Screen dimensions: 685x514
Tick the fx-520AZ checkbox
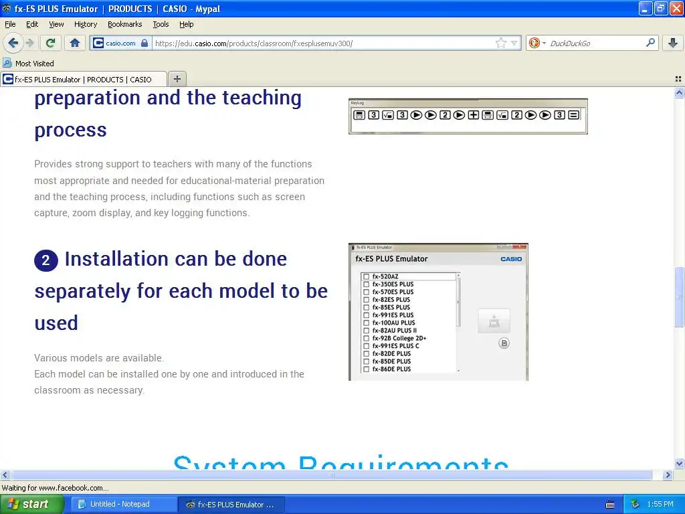click(x=366, y=276)
